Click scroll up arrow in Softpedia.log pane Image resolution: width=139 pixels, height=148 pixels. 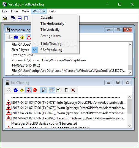point(130,44)
